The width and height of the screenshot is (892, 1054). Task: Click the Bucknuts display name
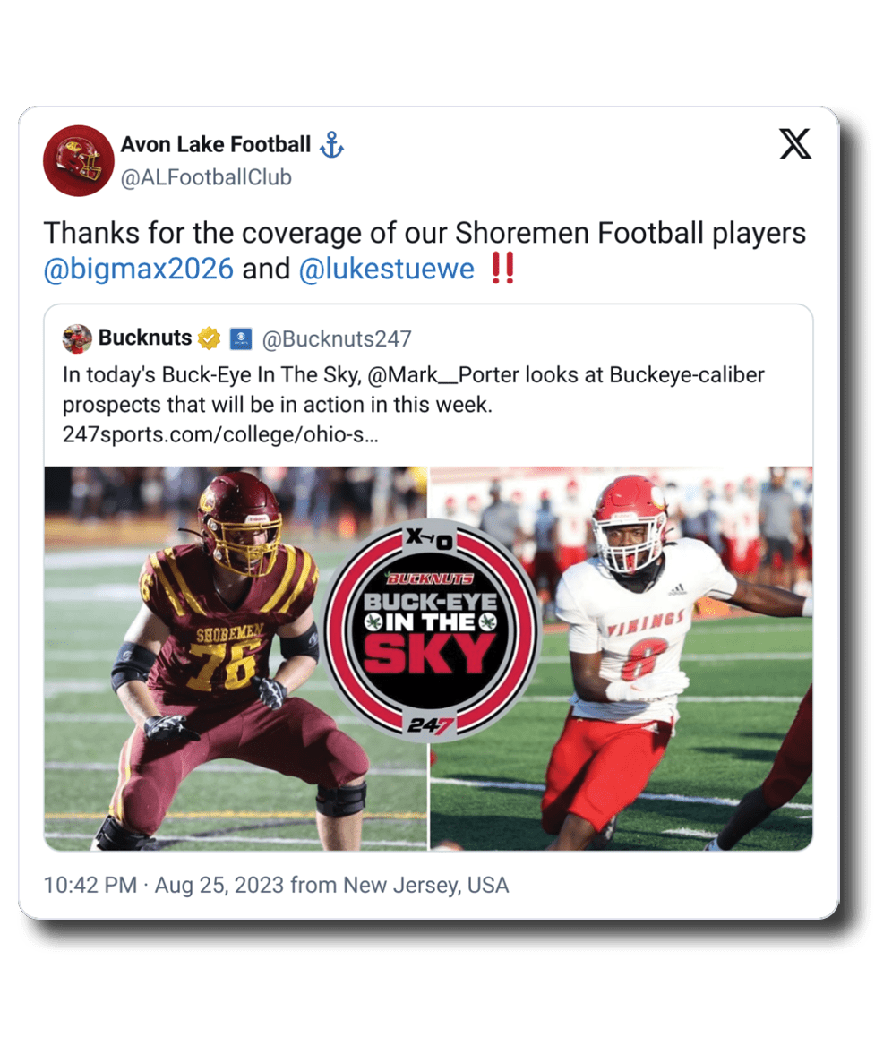click(145, 338)
